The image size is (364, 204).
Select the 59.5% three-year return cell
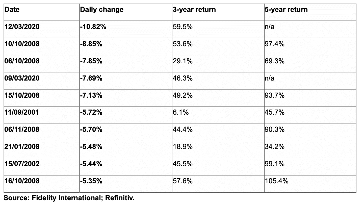[218, 29]
